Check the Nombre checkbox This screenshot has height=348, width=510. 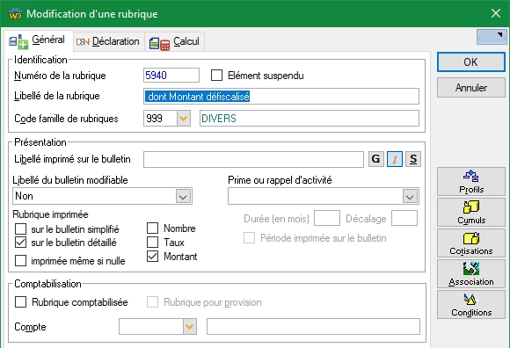(x=152, y=228)
